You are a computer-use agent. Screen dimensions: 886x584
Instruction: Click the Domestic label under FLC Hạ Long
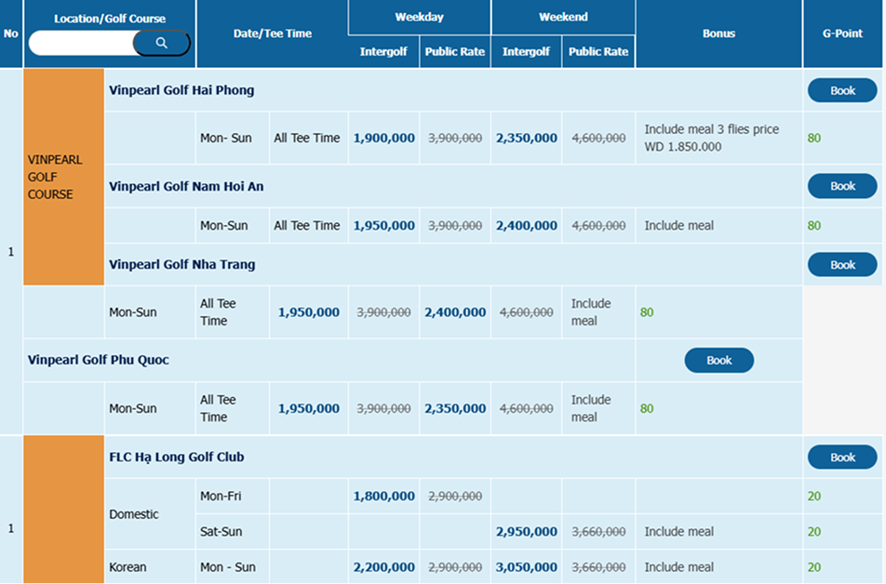coord(134,514)
